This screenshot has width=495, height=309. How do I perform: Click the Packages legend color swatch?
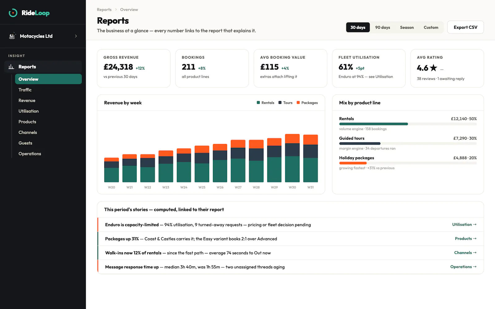(298, 103)
